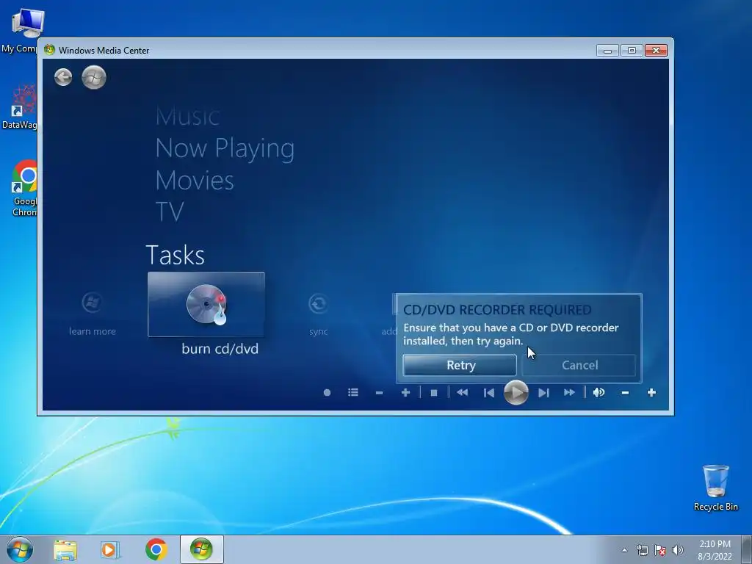Open the learn more task icon

tap(92, 303)
